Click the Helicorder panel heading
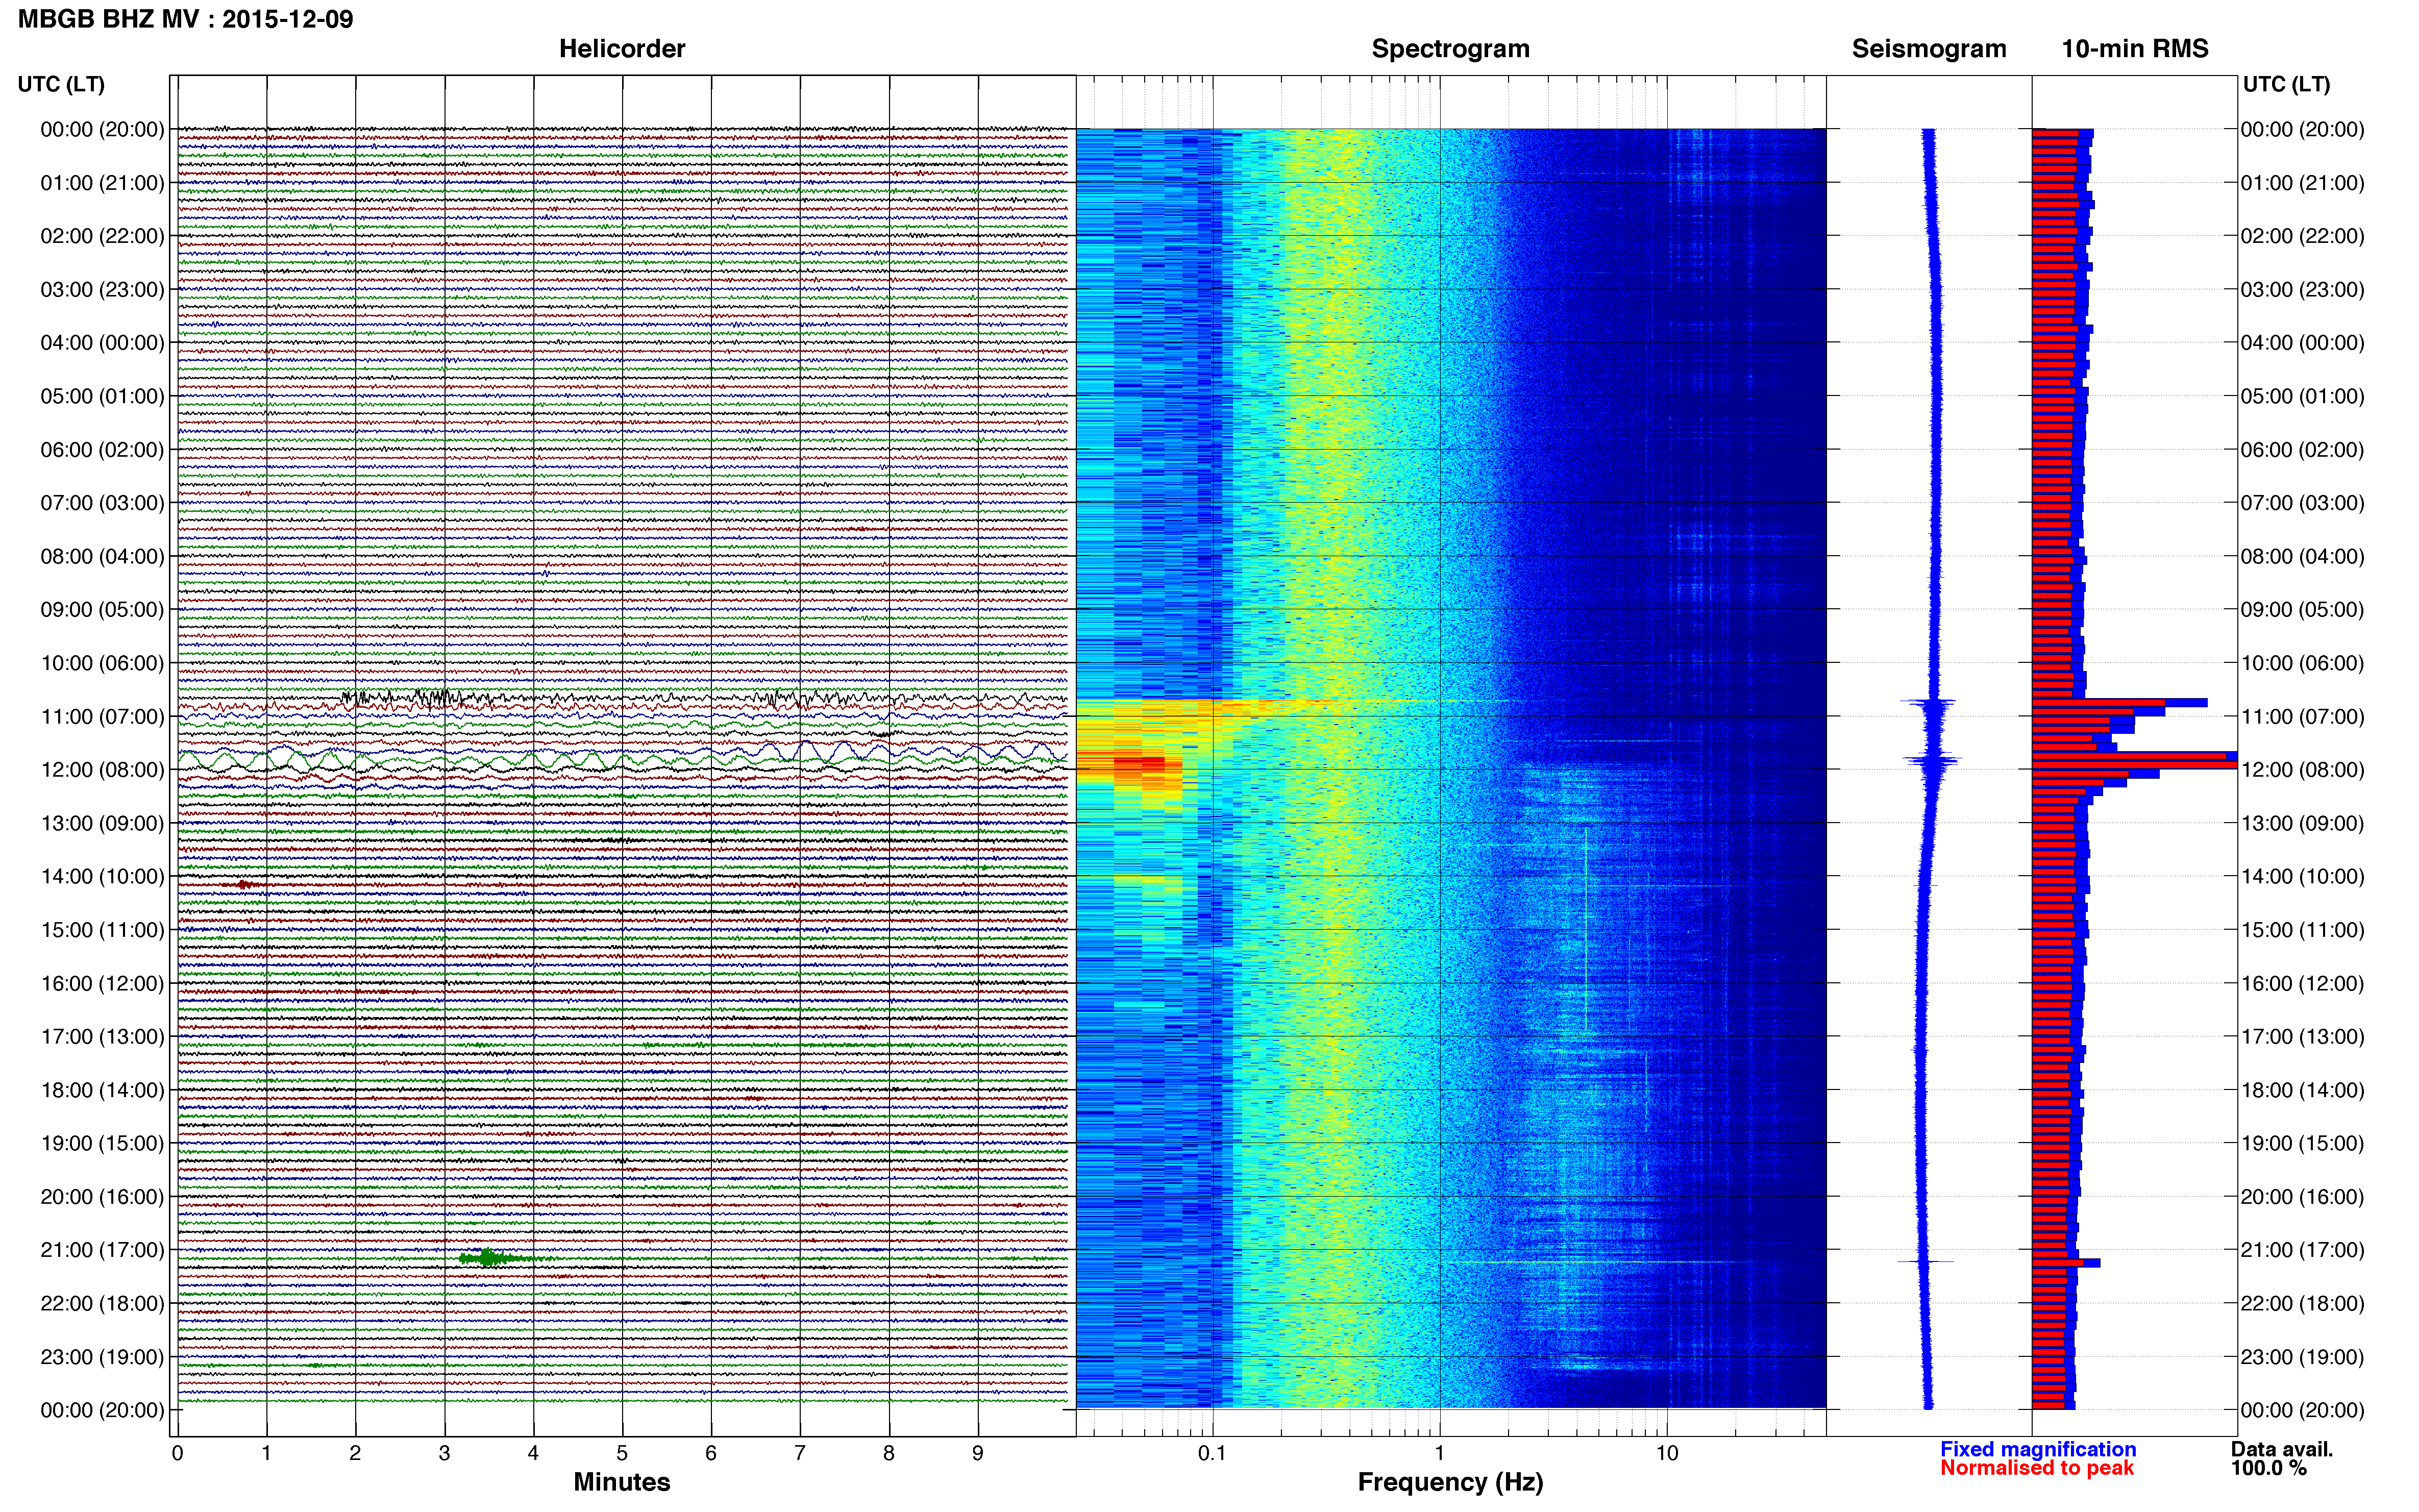 pyautogui.click(x=622, y=49)
